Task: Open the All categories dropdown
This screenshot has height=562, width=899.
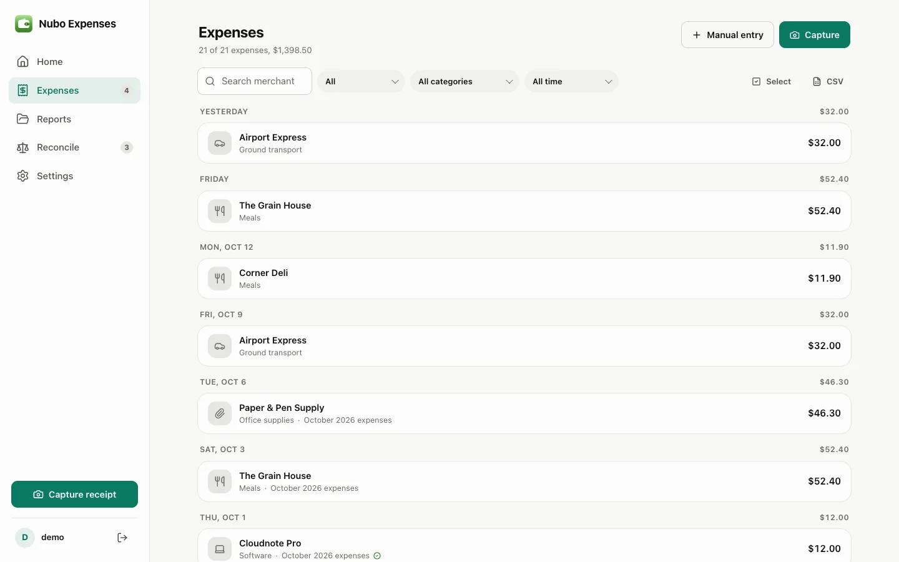Action: (x=464, y=81)
